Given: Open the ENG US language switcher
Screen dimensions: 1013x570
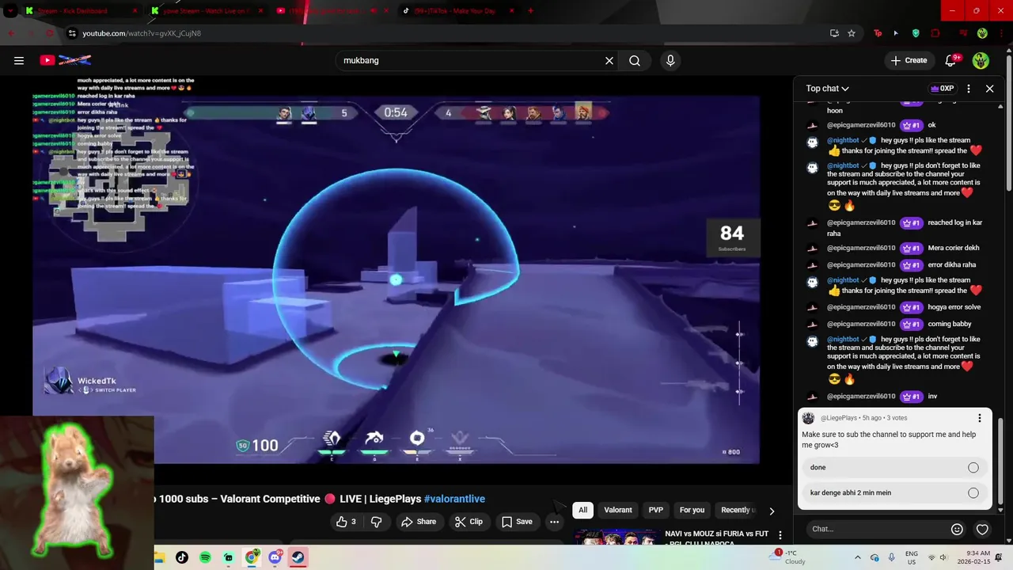Looking at the screenshot, I should (912, 557).
